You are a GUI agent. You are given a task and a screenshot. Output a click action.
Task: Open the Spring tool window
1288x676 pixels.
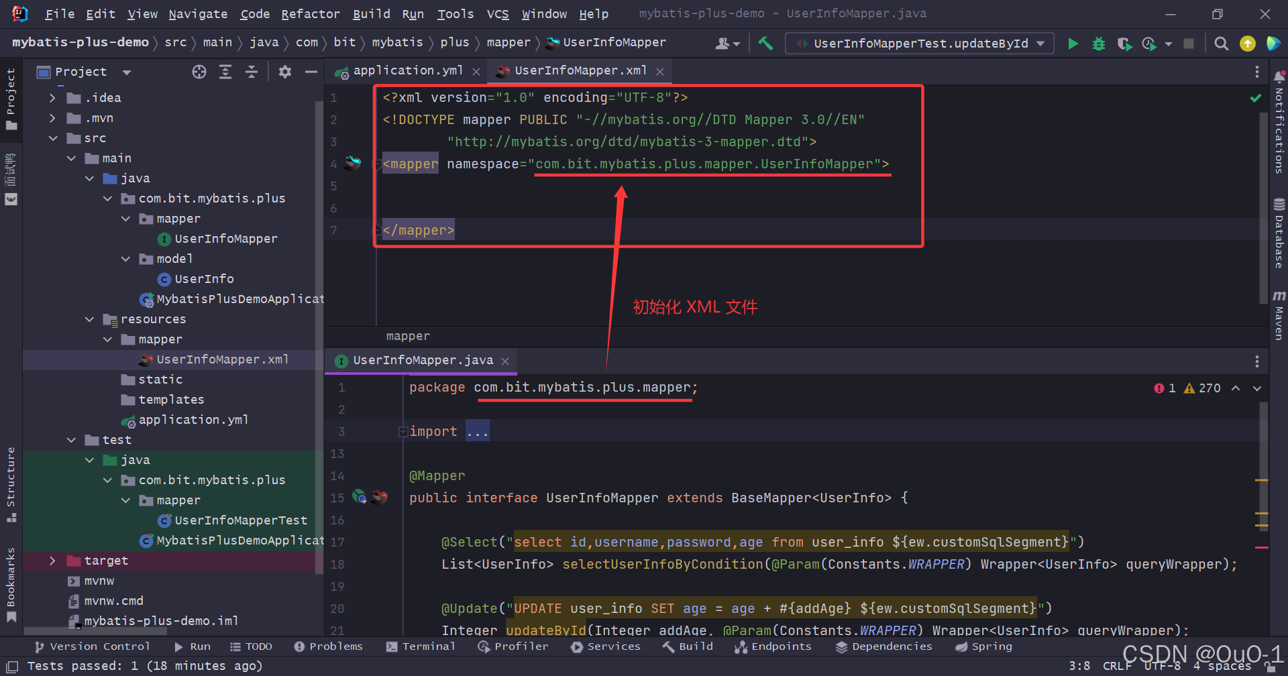click(983, 646)
